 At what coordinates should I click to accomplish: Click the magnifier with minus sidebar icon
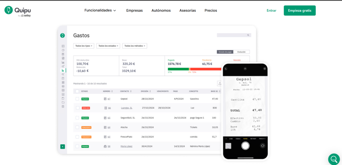(63, 74)
